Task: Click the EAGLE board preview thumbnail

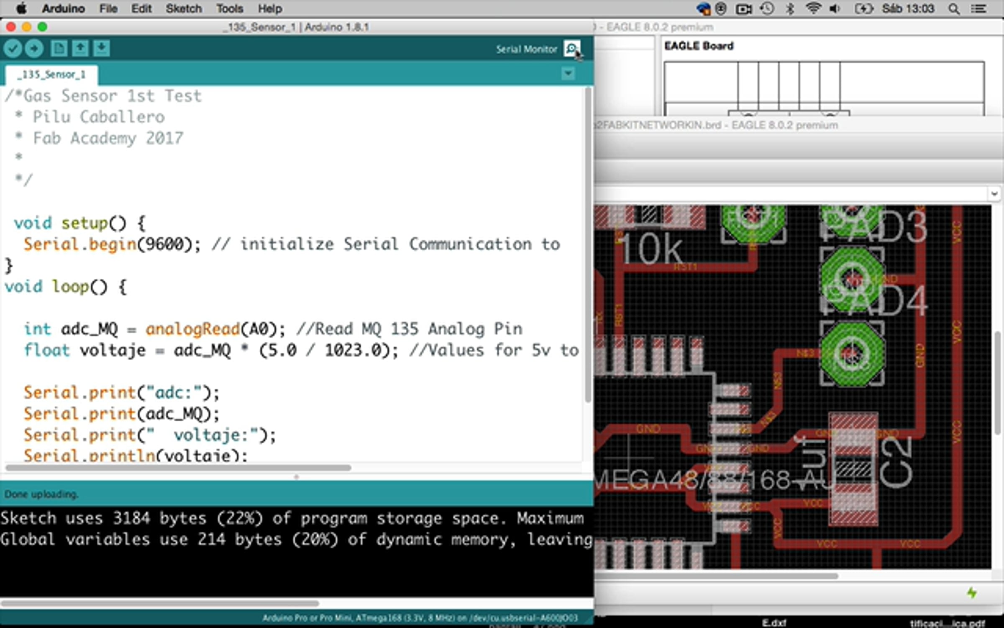Action: coord(824,89)
